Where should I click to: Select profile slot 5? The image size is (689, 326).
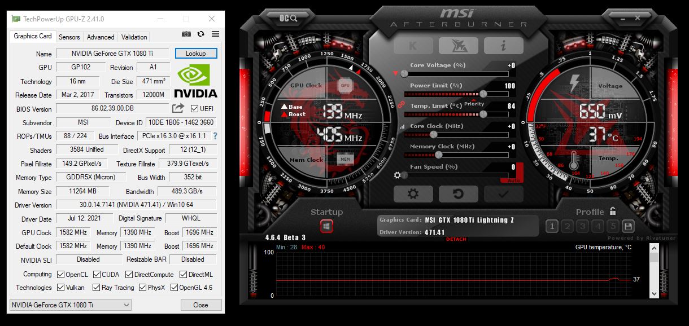[613, 226]
